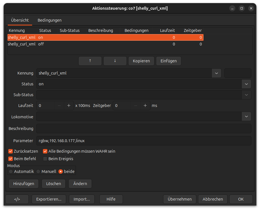Maximize the Aktionssteuerung dialog window
The width and height of the screenshot is (260, 210).
click(241, 8)
